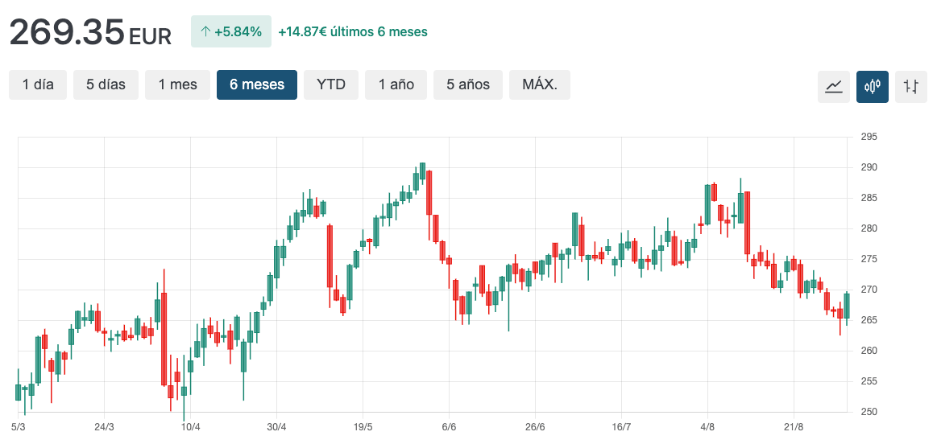Click the 290 y-axis label
This screenshot has width=937, height=444.
point(869,167)
